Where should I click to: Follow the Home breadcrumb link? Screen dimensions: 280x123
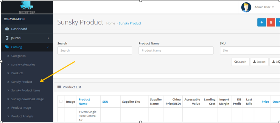click(x=111, y=23)
